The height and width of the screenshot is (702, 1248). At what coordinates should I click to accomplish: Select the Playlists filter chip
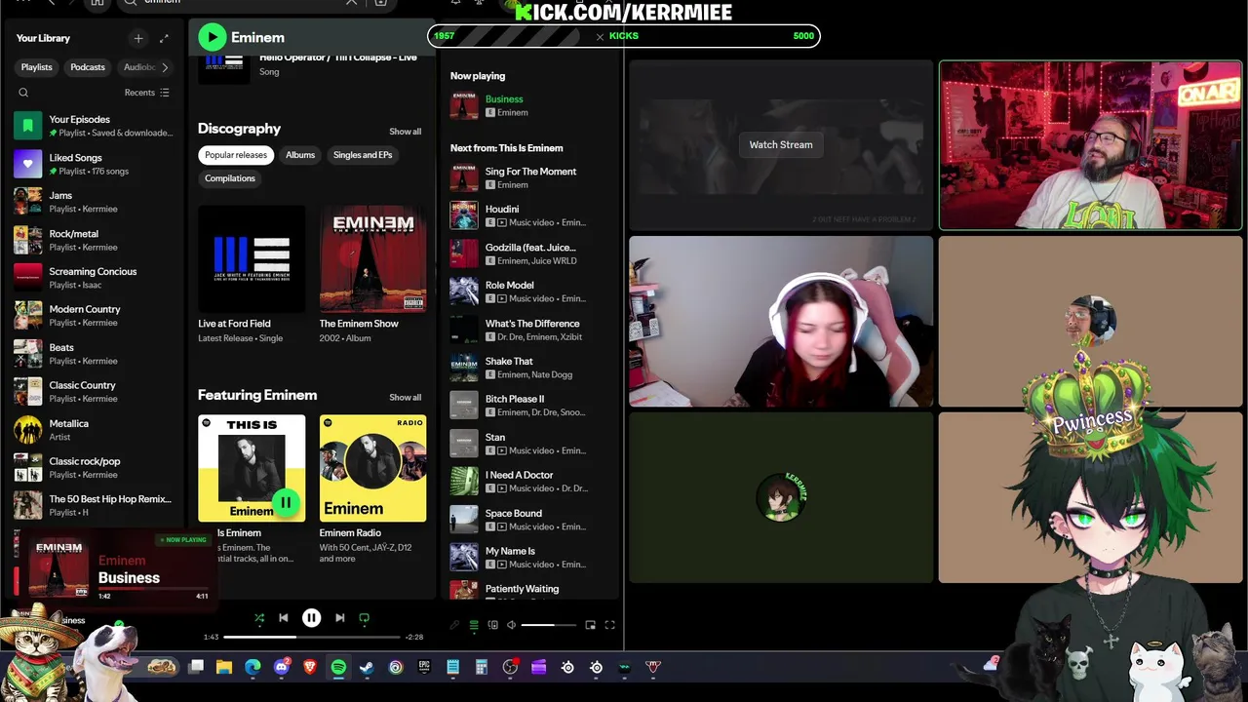tap(37, 67)
